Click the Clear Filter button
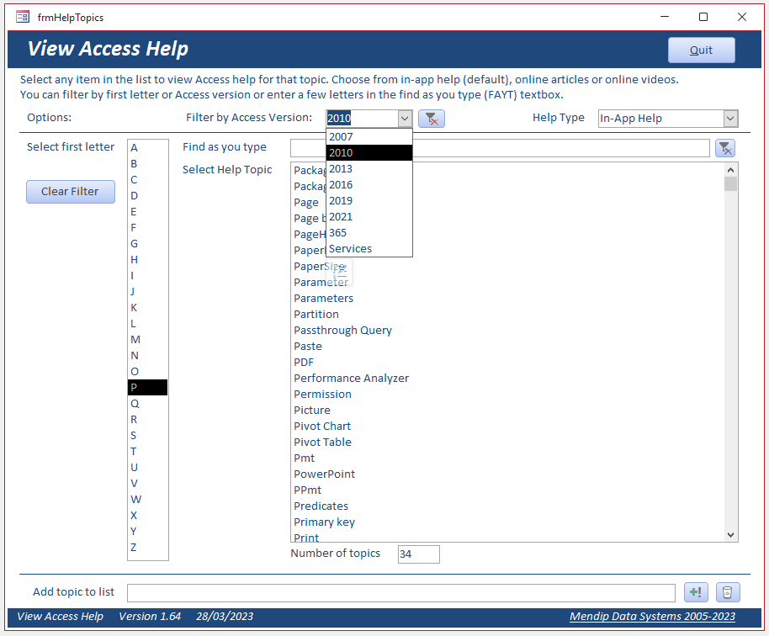Image resolution: width=769 pixels, height=636 pixels. click(70, 192)
